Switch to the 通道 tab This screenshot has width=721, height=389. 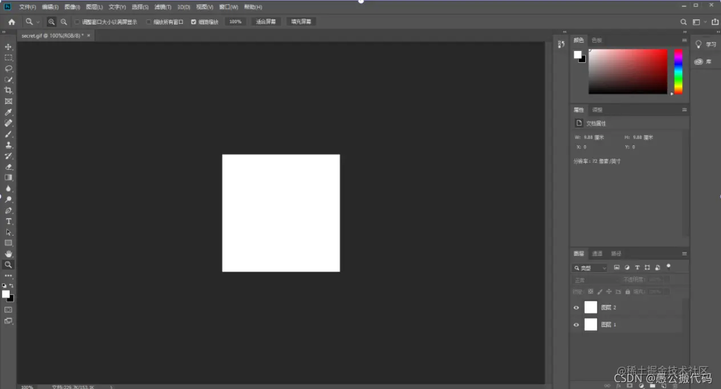click(597, 253)
